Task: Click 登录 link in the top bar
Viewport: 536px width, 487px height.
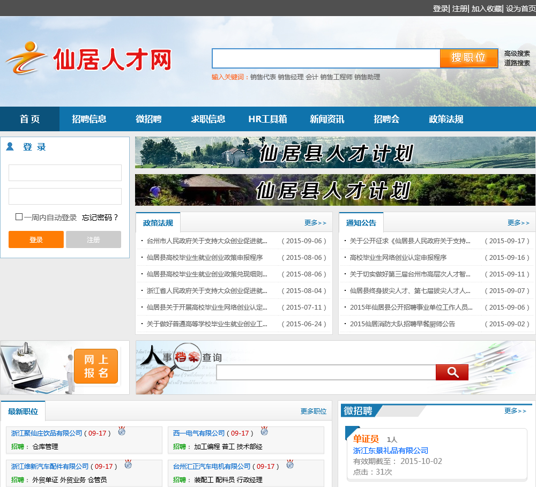Action: pos(440,9)
